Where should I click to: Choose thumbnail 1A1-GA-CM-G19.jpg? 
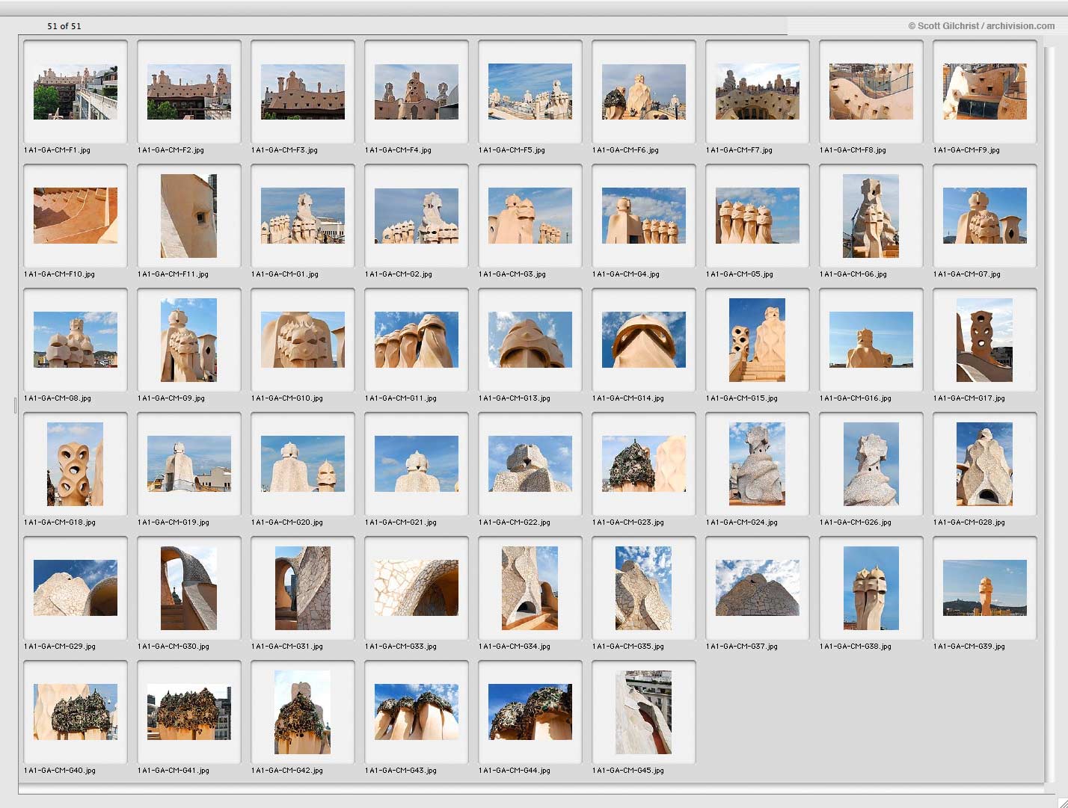tap(189, 464)
